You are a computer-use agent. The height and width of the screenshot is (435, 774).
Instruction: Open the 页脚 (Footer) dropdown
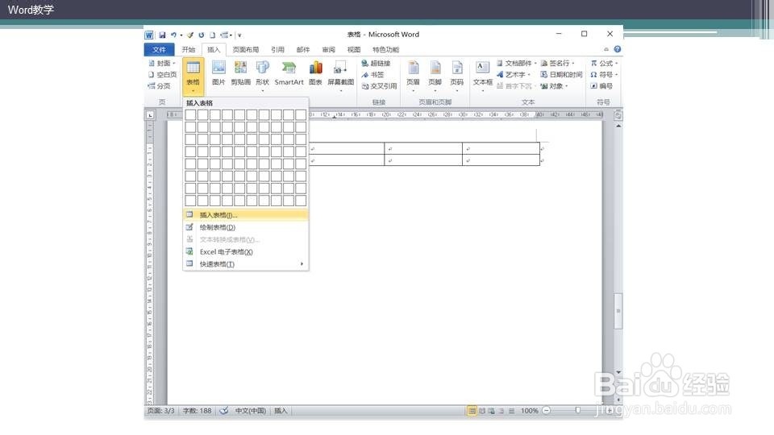pos(435,76)
